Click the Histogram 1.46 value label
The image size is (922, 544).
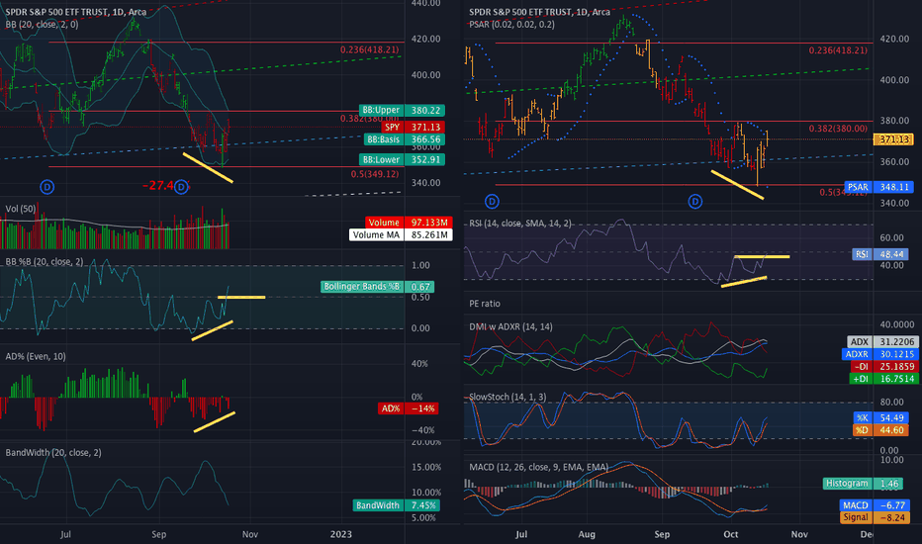tap(864, 484)
